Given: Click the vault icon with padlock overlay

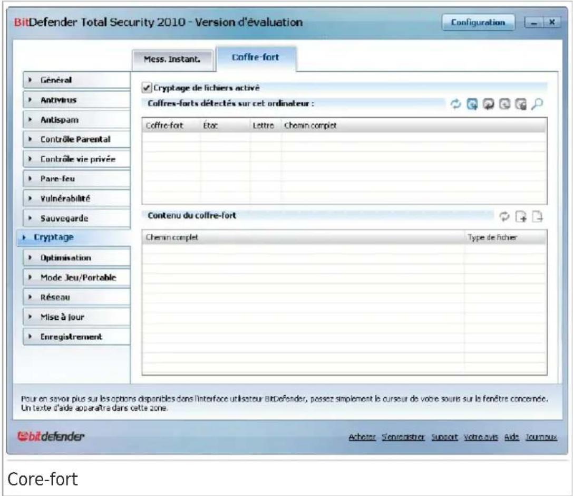Looking at the screenshot, I should click(x=521, y=104).
